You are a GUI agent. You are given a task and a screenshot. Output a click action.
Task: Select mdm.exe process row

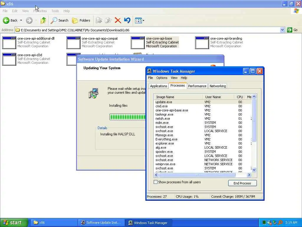(x=203, y=123)
